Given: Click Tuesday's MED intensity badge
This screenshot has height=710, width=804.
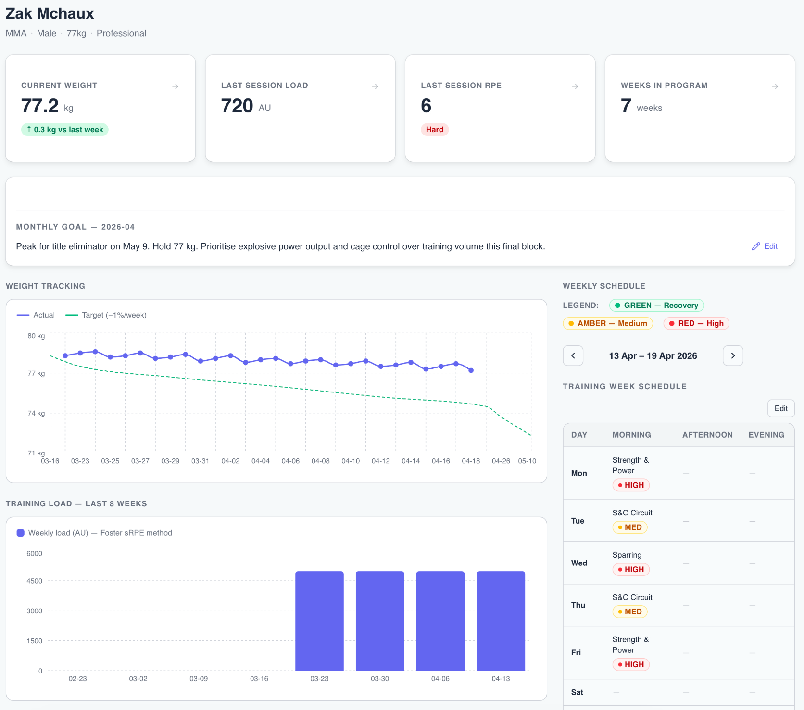Looking at the screenshot, I should tap(630, 527).
